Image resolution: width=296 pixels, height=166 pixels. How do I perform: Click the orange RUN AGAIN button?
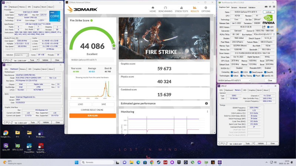(92, 115)
